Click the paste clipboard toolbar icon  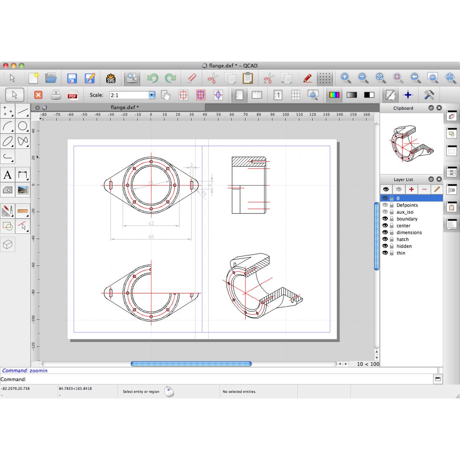[248, 78]
